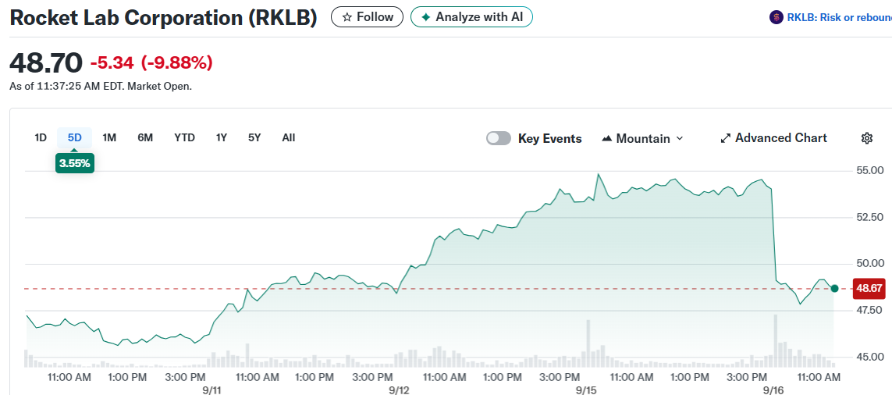The height and width of the screenshot is (395, 892).
Task: Click the Rocket Lab Corporation (RKLB) title
Action: 163,18
